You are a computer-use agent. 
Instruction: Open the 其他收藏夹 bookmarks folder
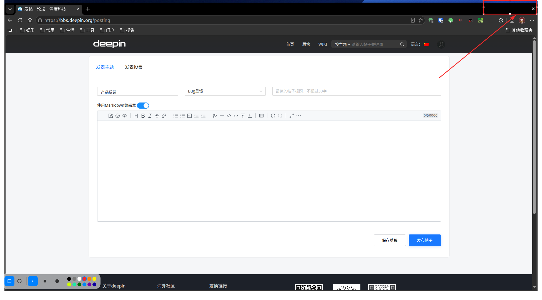coord(519,30)
